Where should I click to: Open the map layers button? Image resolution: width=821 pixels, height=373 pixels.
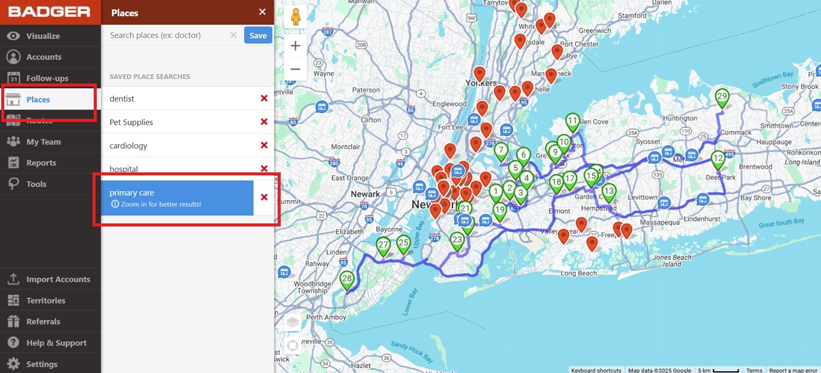(x=293, y=323)
